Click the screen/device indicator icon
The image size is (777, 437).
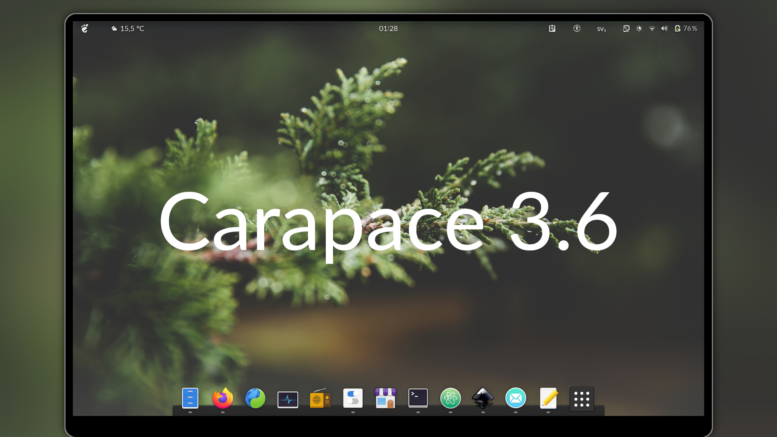(x=626, y=28)
